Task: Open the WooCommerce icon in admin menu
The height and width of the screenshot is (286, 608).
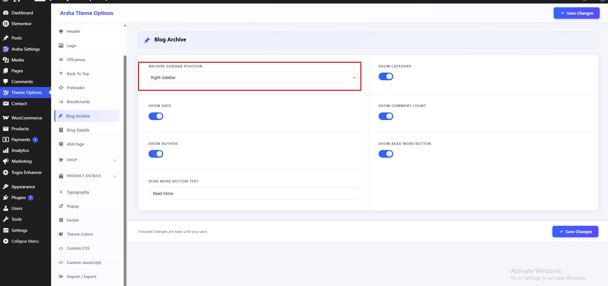Action: (x=6, y=118)
